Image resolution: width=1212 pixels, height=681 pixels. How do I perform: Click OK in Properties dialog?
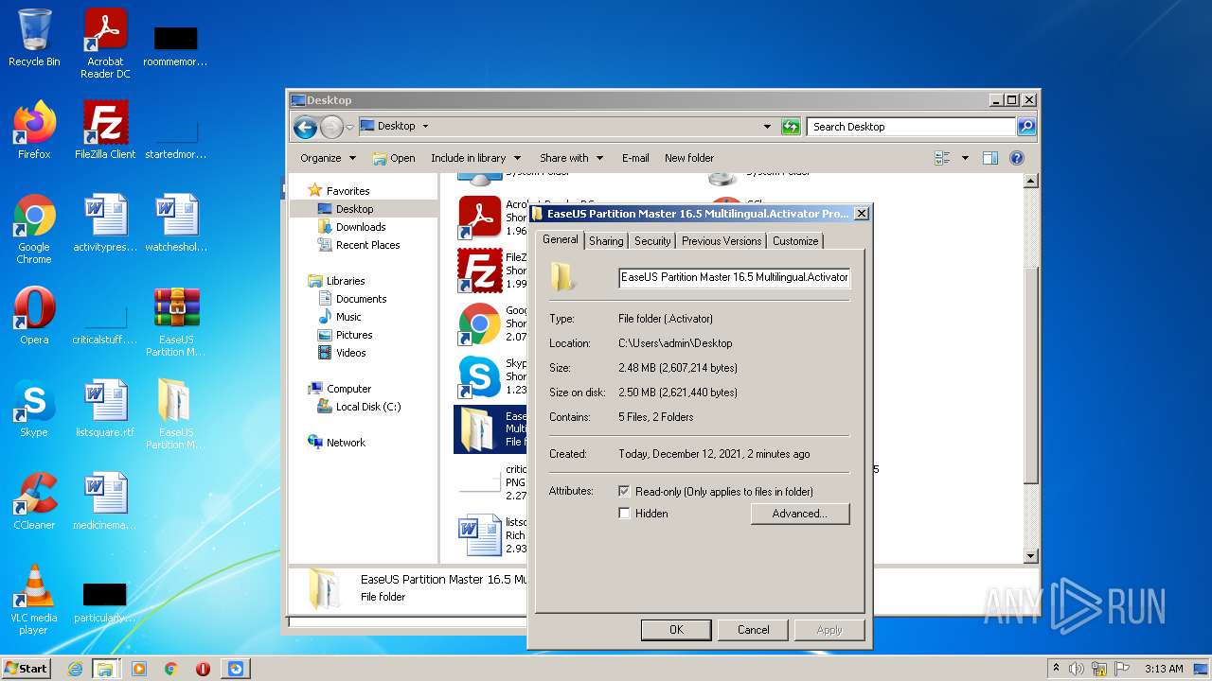coord(676,630)
